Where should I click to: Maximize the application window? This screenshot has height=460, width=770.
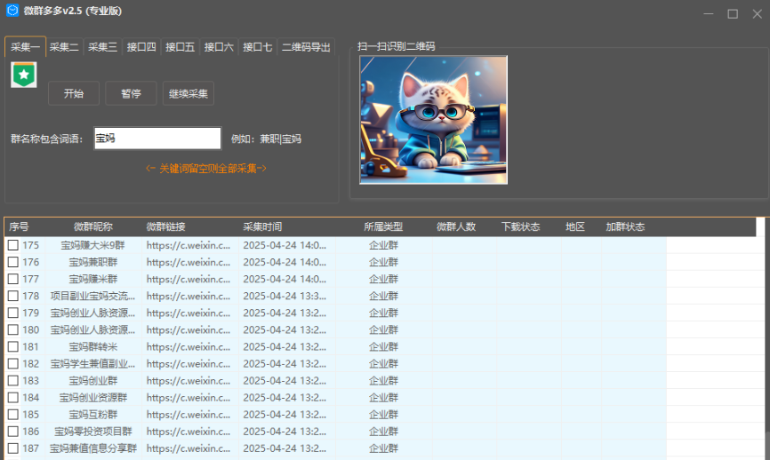click(733, 13)
